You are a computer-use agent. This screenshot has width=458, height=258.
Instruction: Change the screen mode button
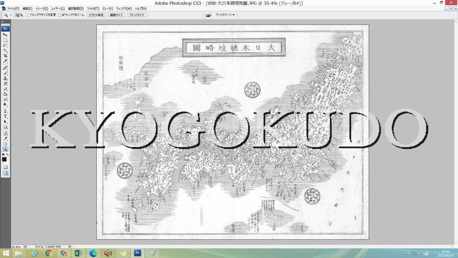coord(5,174)
